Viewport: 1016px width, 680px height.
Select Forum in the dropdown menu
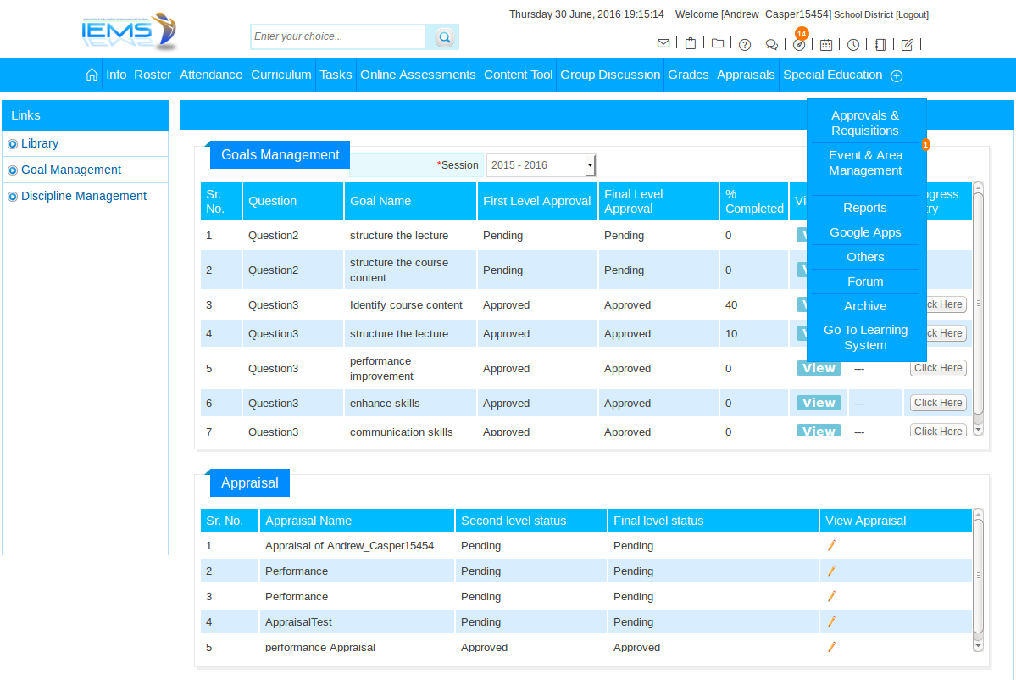pyautogui.click(x=865, y=282)
